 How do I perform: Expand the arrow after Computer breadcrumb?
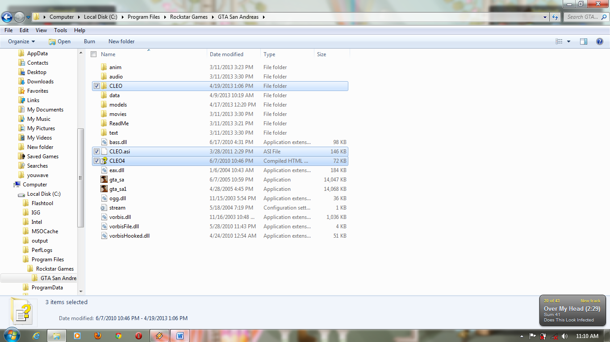(x=79, y=17)
